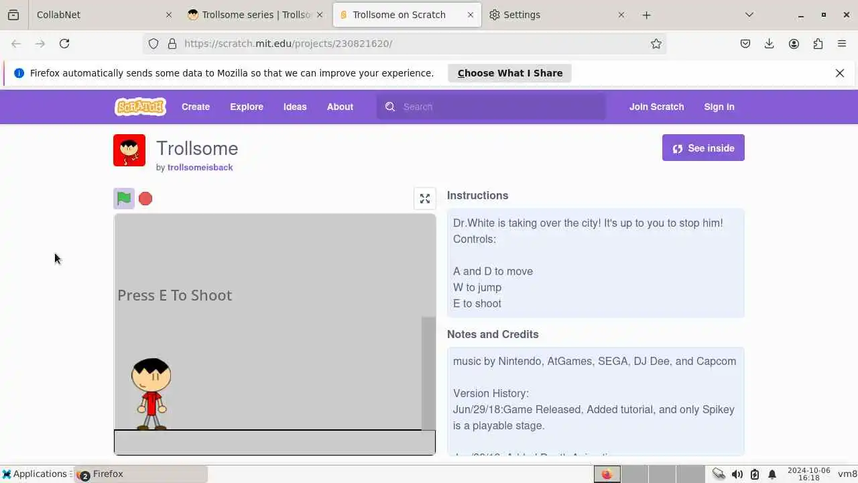This screenshot has width=858, height=483.
Task: Click Choose What I Share button
Action: pyautogui.click(x=509, y=73)
